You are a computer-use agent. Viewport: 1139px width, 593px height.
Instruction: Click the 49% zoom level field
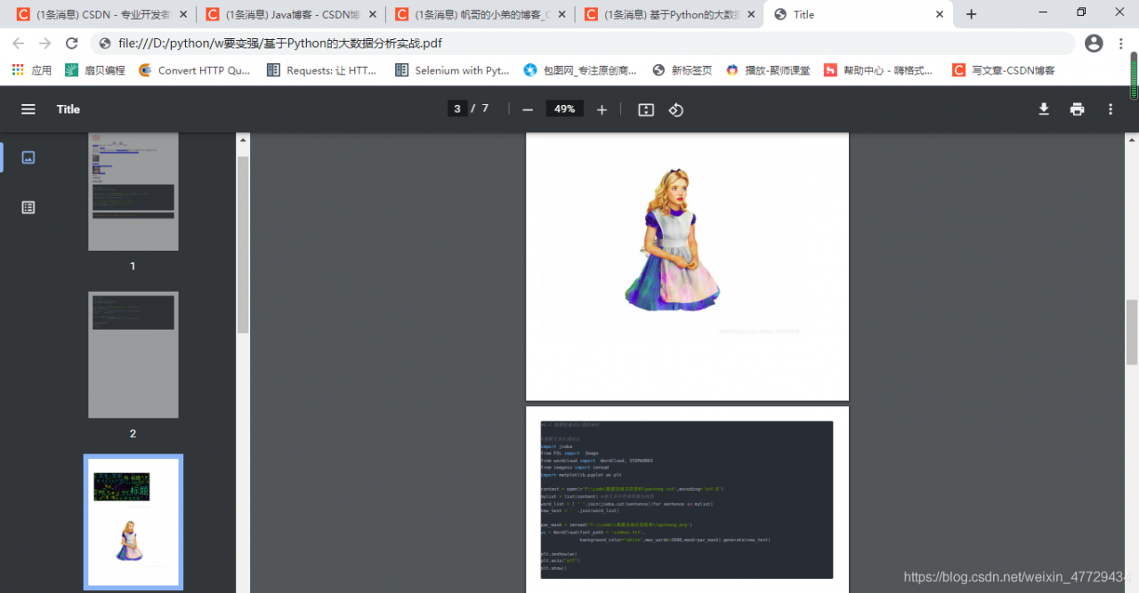[564, 109]
